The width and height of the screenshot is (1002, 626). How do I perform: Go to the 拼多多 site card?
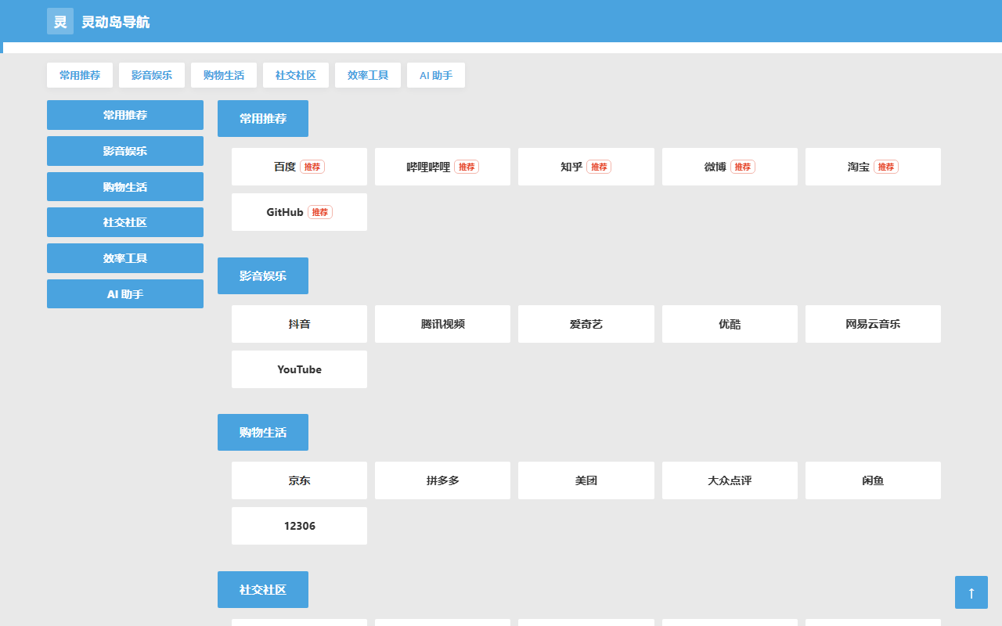pos(442,480)
